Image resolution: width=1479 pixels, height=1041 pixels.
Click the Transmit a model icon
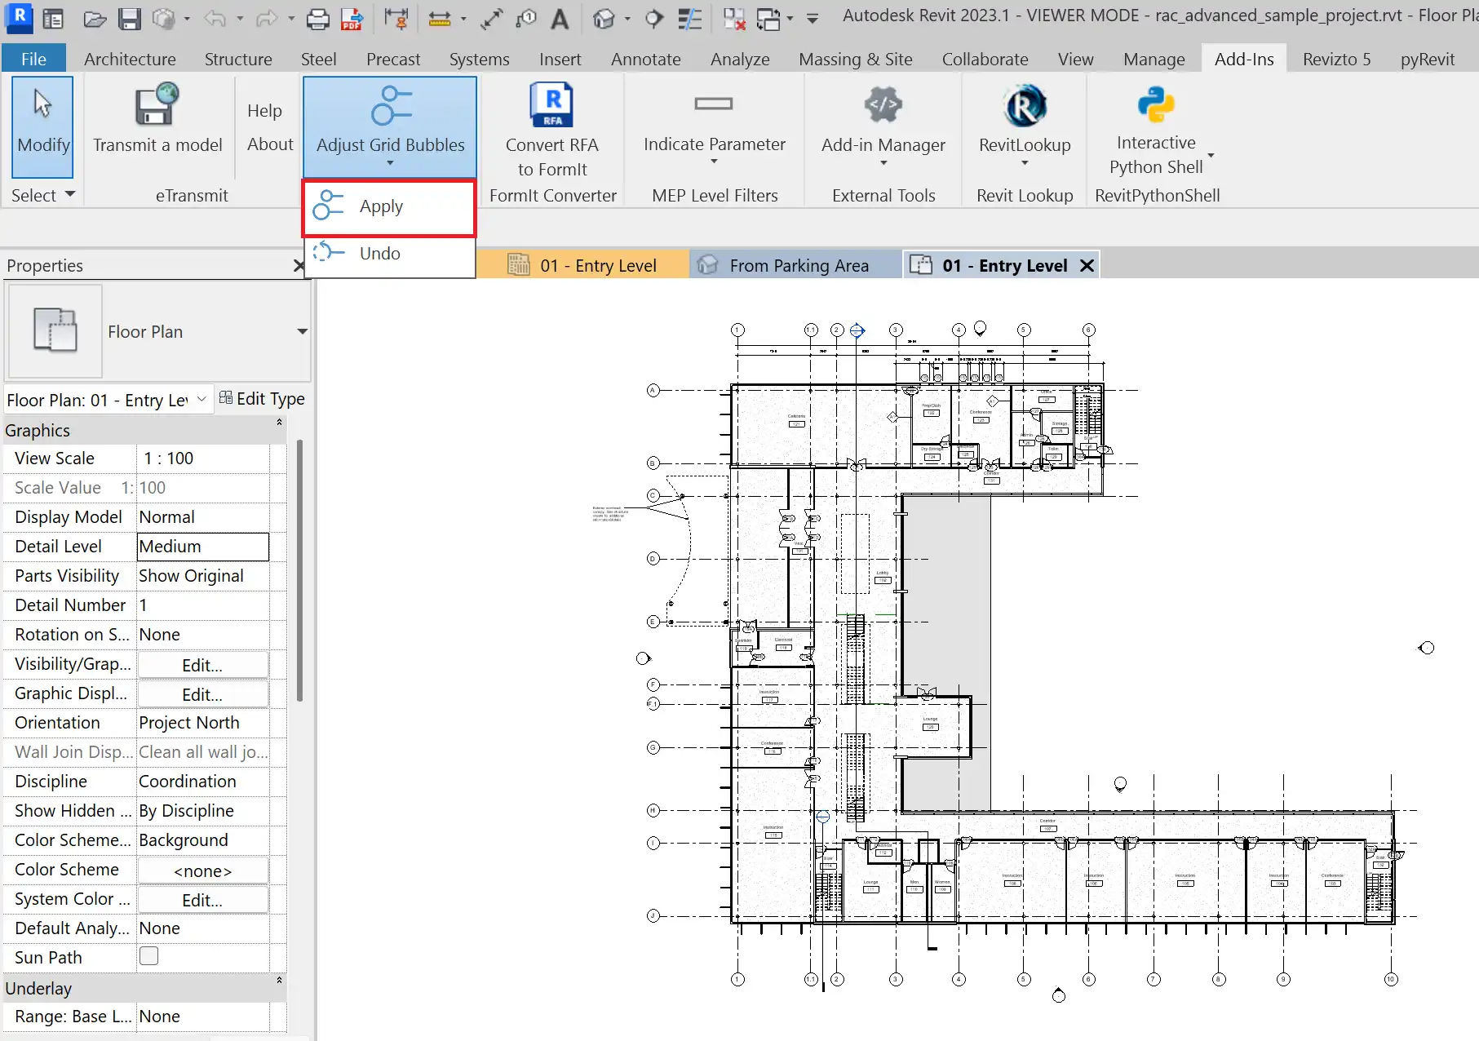(x=157, y=106)
